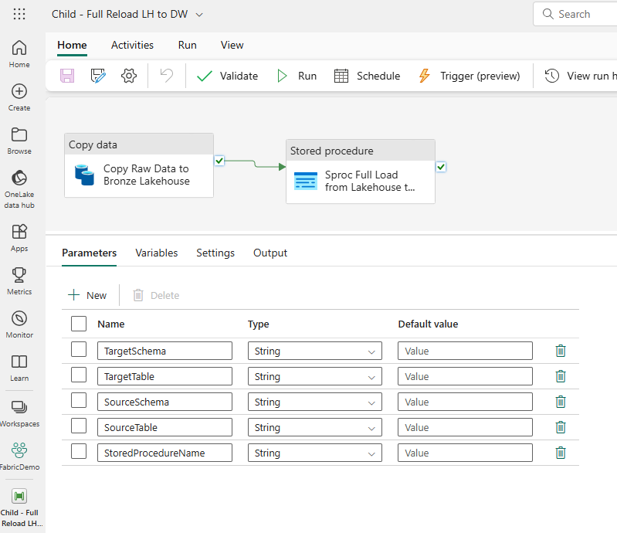The height and width of the screenshot is (533, 617).
Task: Delete the StoredProcedureName parameter trash icon
Action: coord(561,453)
